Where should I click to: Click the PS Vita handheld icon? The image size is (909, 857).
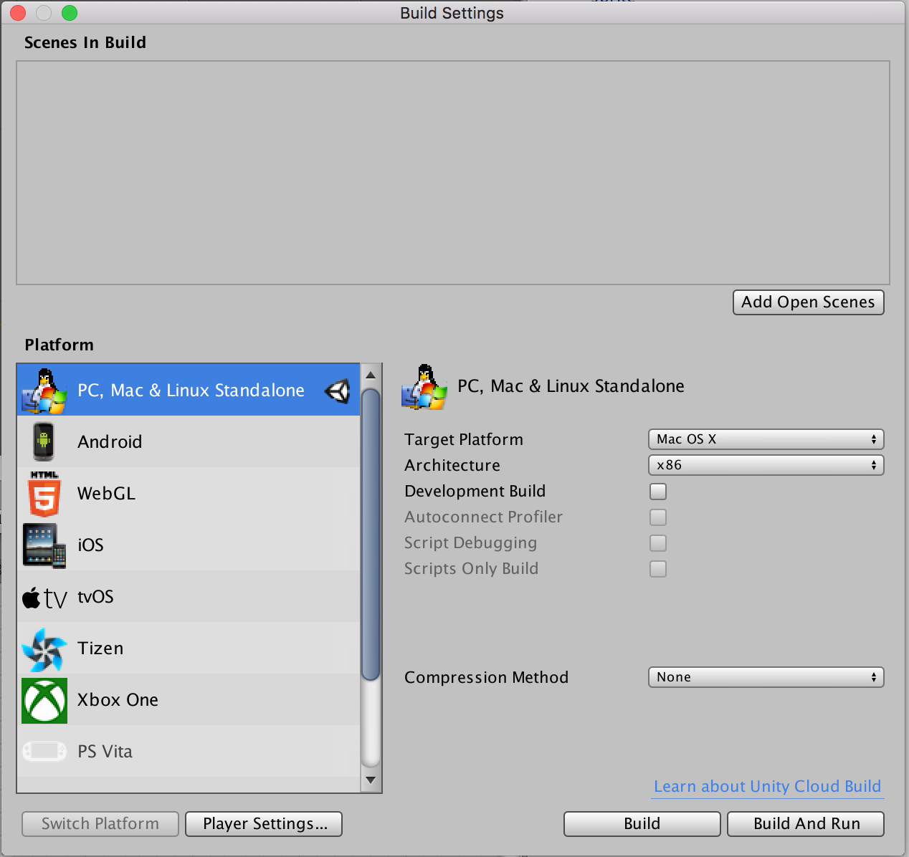point(44,751)
